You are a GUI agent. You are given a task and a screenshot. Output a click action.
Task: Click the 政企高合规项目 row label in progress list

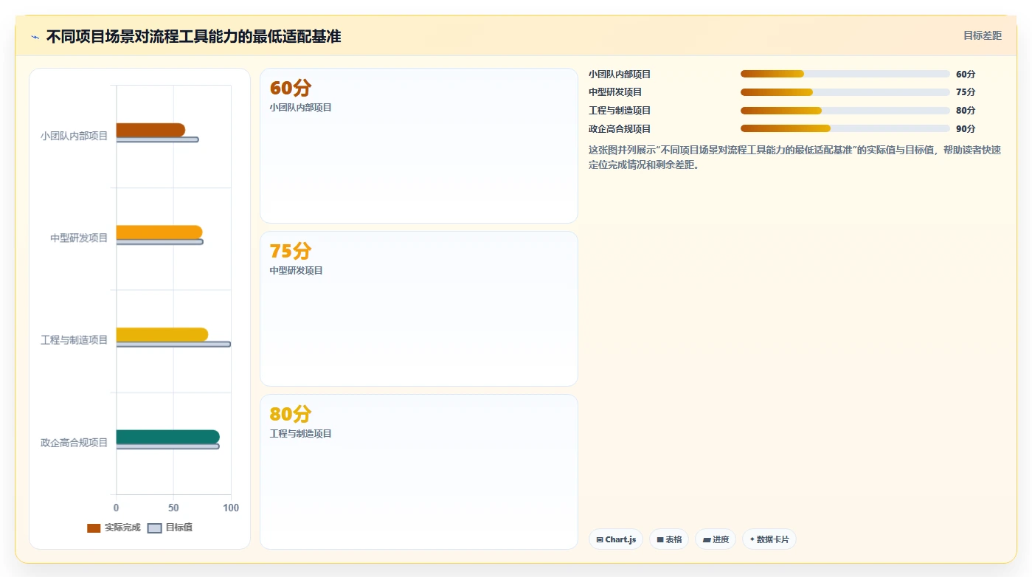tap(620, 129)
